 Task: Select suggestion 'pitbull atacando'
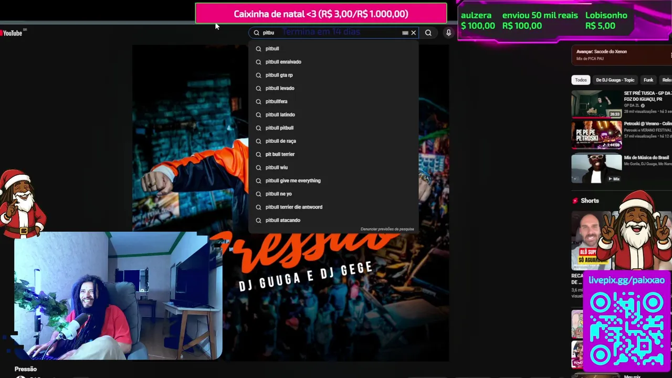pyautogui.click(x=333, y=220)
